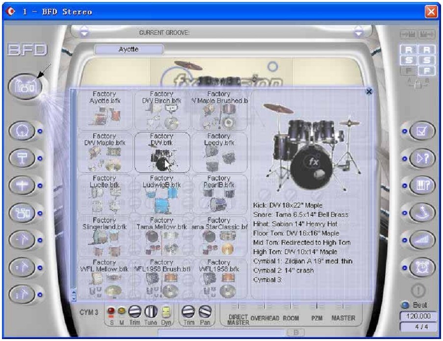Close the kit browser overlay panel
This screenshot has height=341, width=443.
(369, 91)
